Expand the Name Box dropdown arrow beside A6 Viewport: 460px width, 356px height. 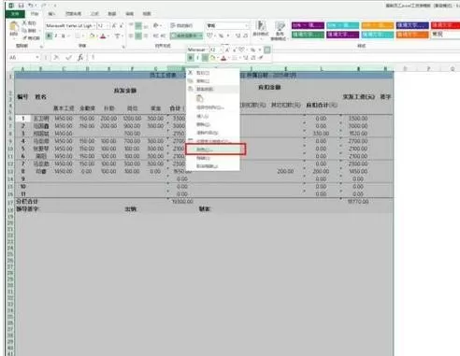point(37,57)
